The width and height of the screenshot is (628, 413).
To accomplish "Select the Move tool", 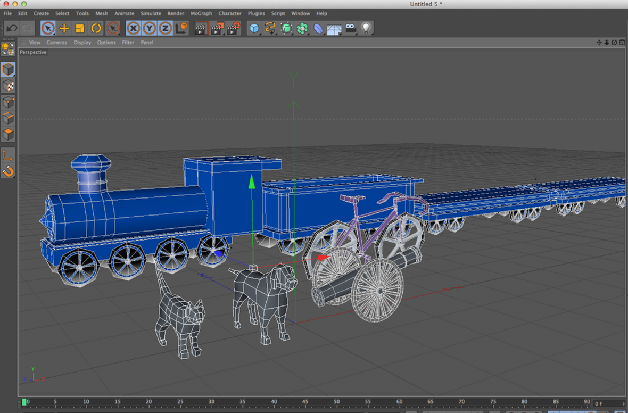I will click(x=64, y=28).
